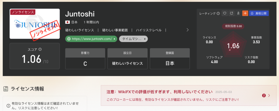Click the person icon in rating toolbar
Viewport: 279px width, 111px height.
point(238,13)
